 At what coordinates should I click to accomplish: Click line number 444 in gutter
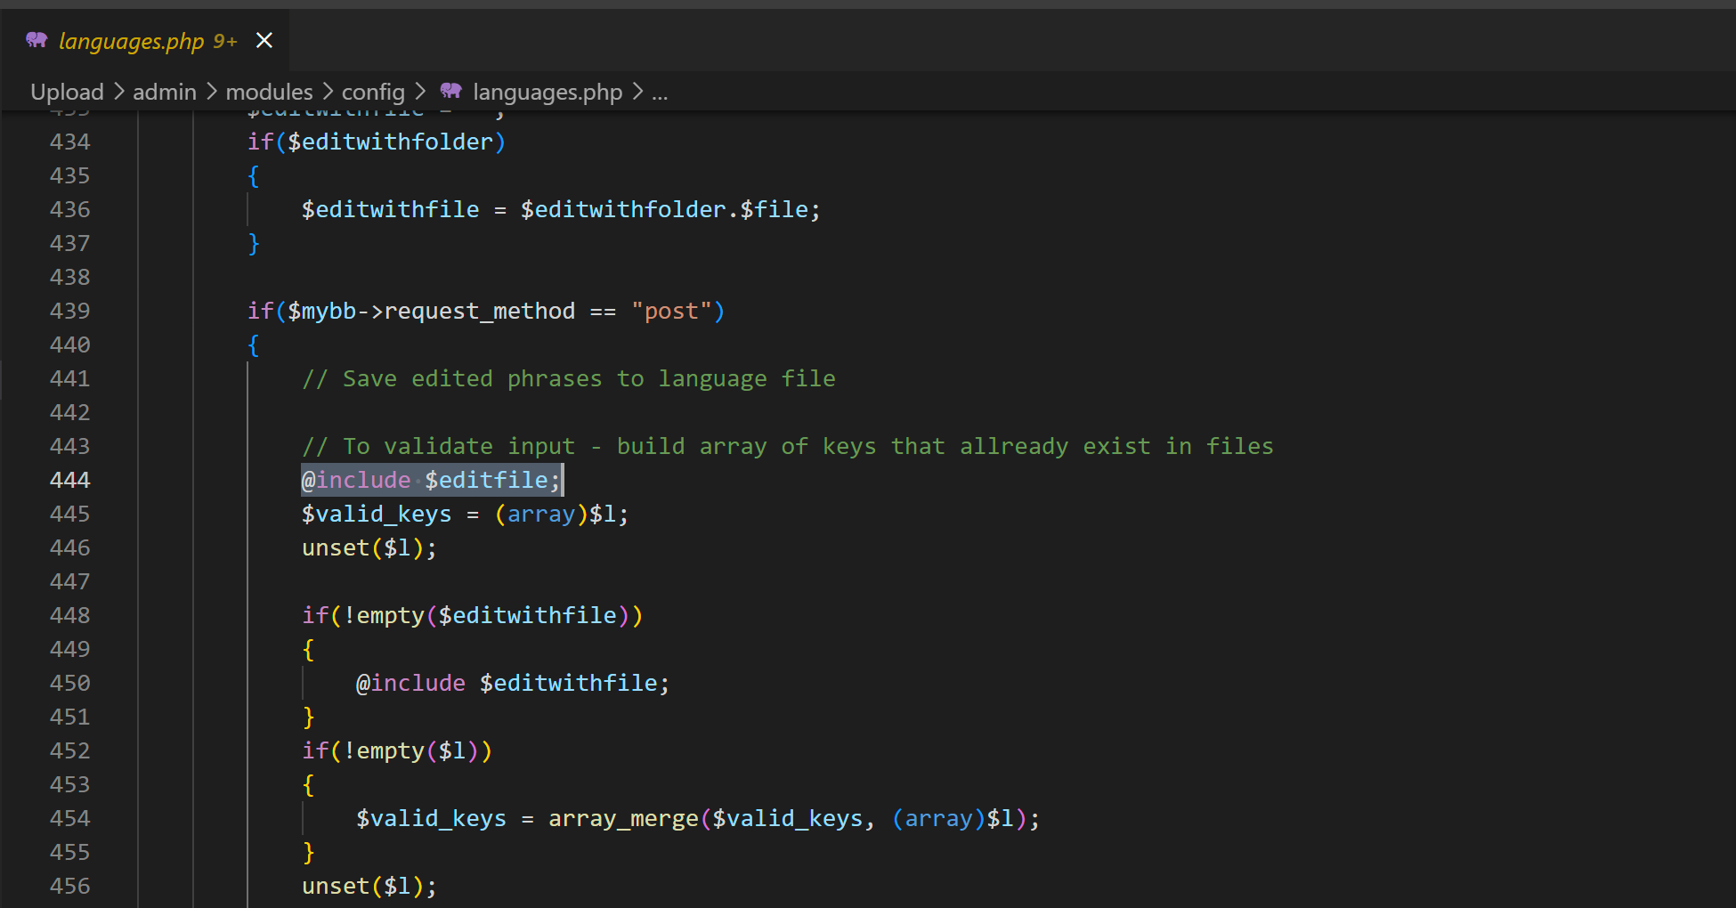[69, 480]
